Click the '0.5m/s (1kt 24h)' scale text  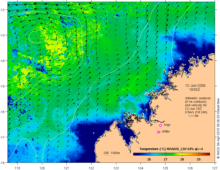tap(196, 112)
